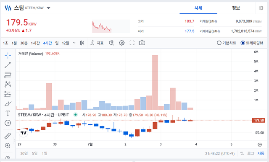Set date range to 5일

pyautogui.click(x=34, y=154)
